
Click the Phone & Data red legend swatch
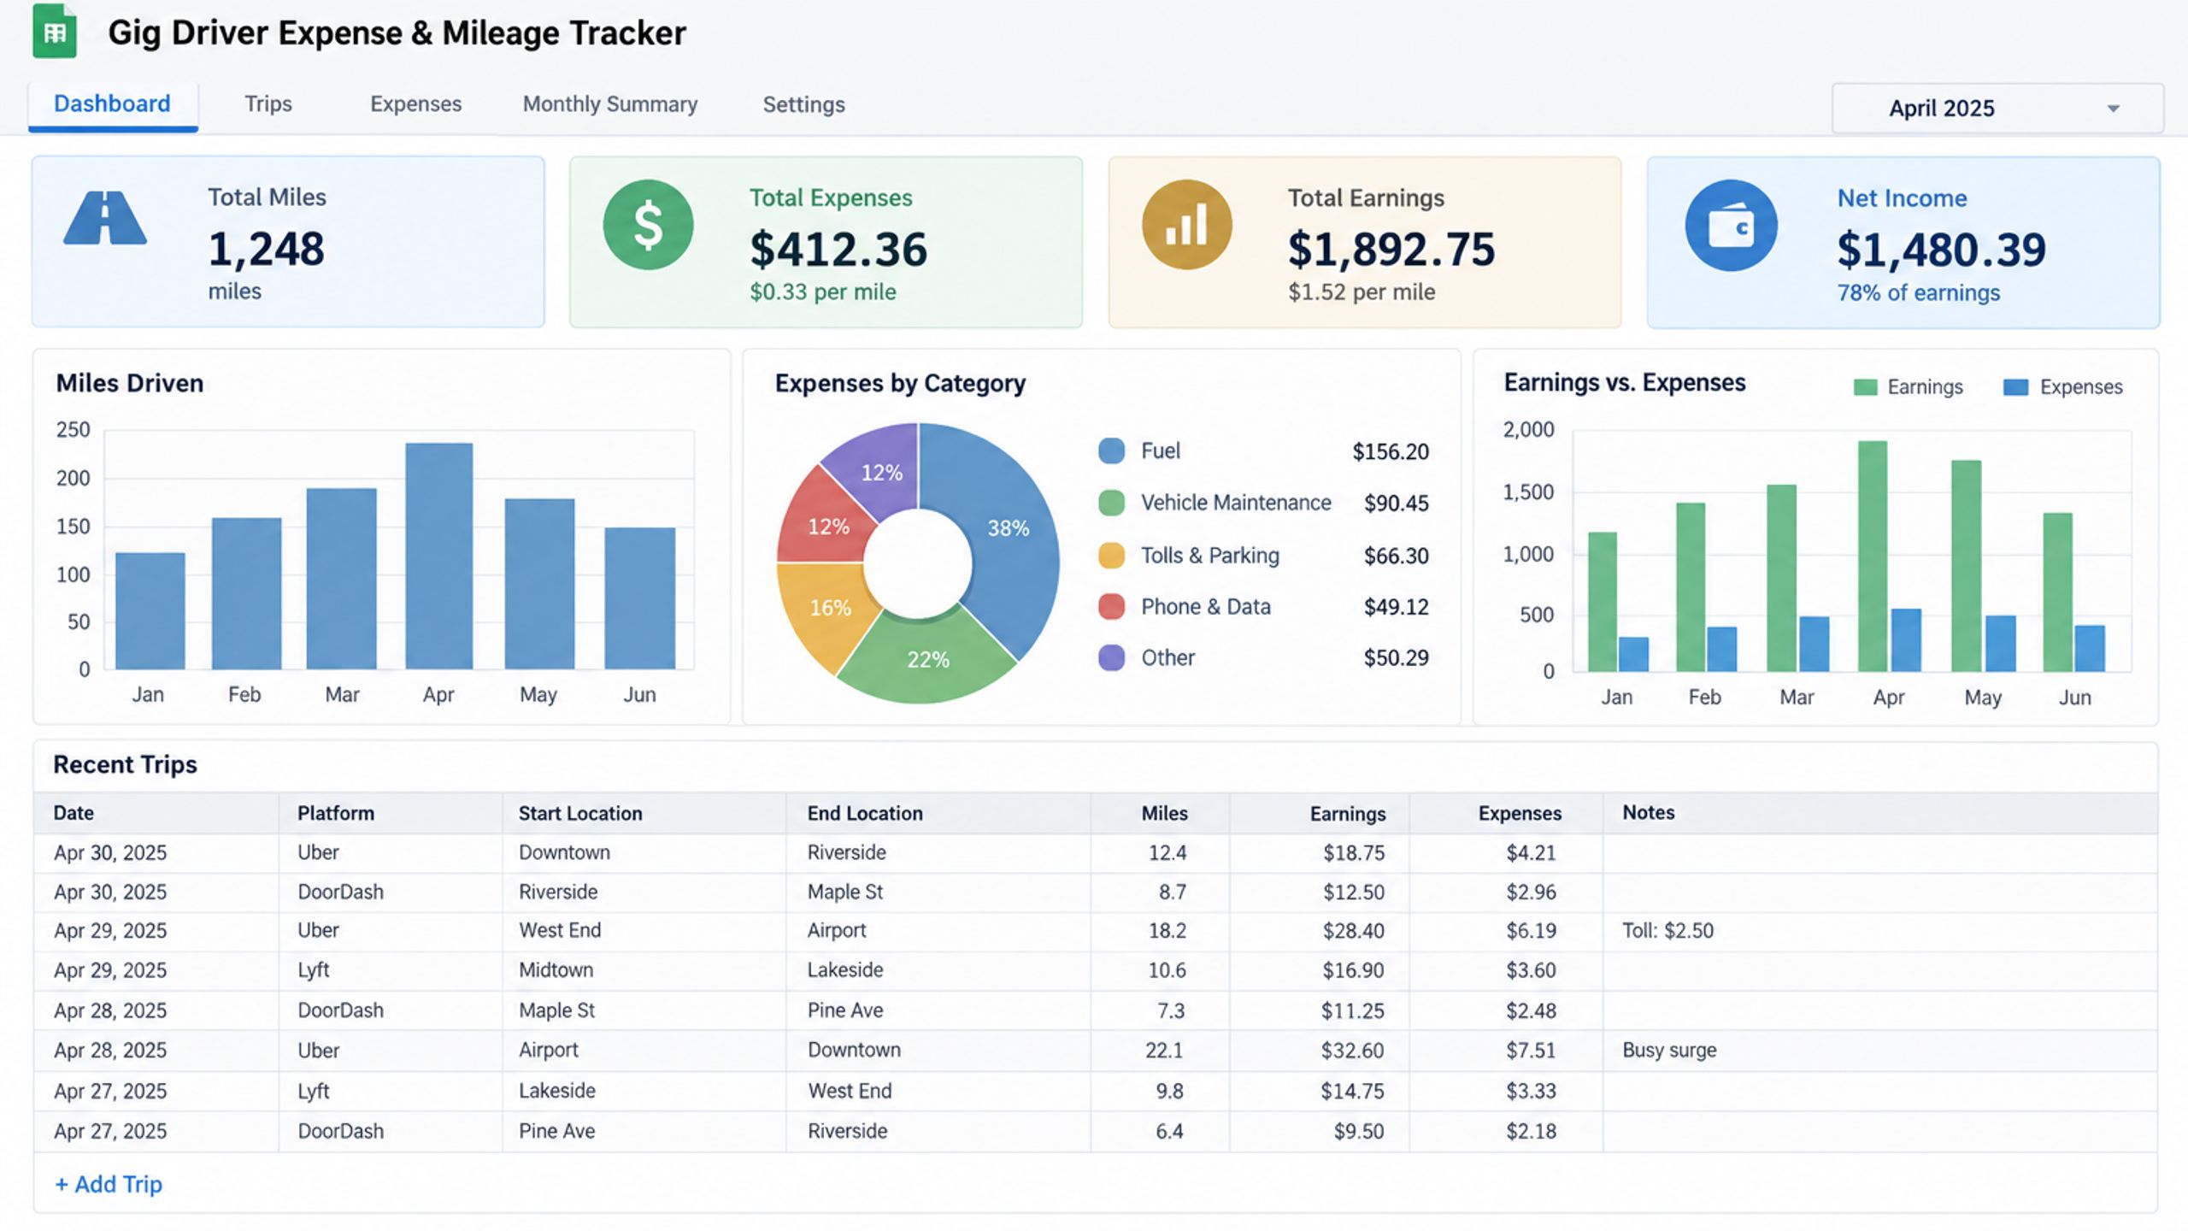coord(1111,606)
